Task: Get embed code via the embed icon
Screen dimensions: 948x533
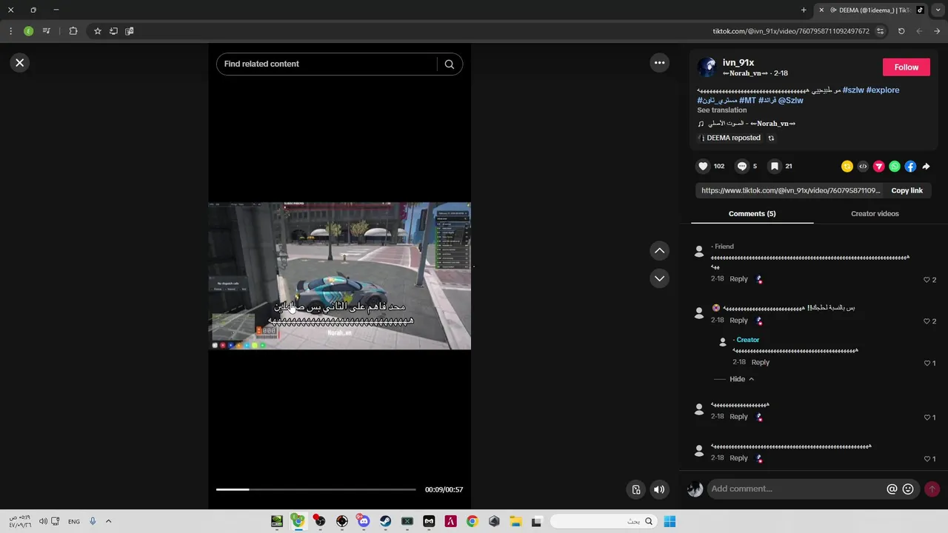Action: click(863, 167)
